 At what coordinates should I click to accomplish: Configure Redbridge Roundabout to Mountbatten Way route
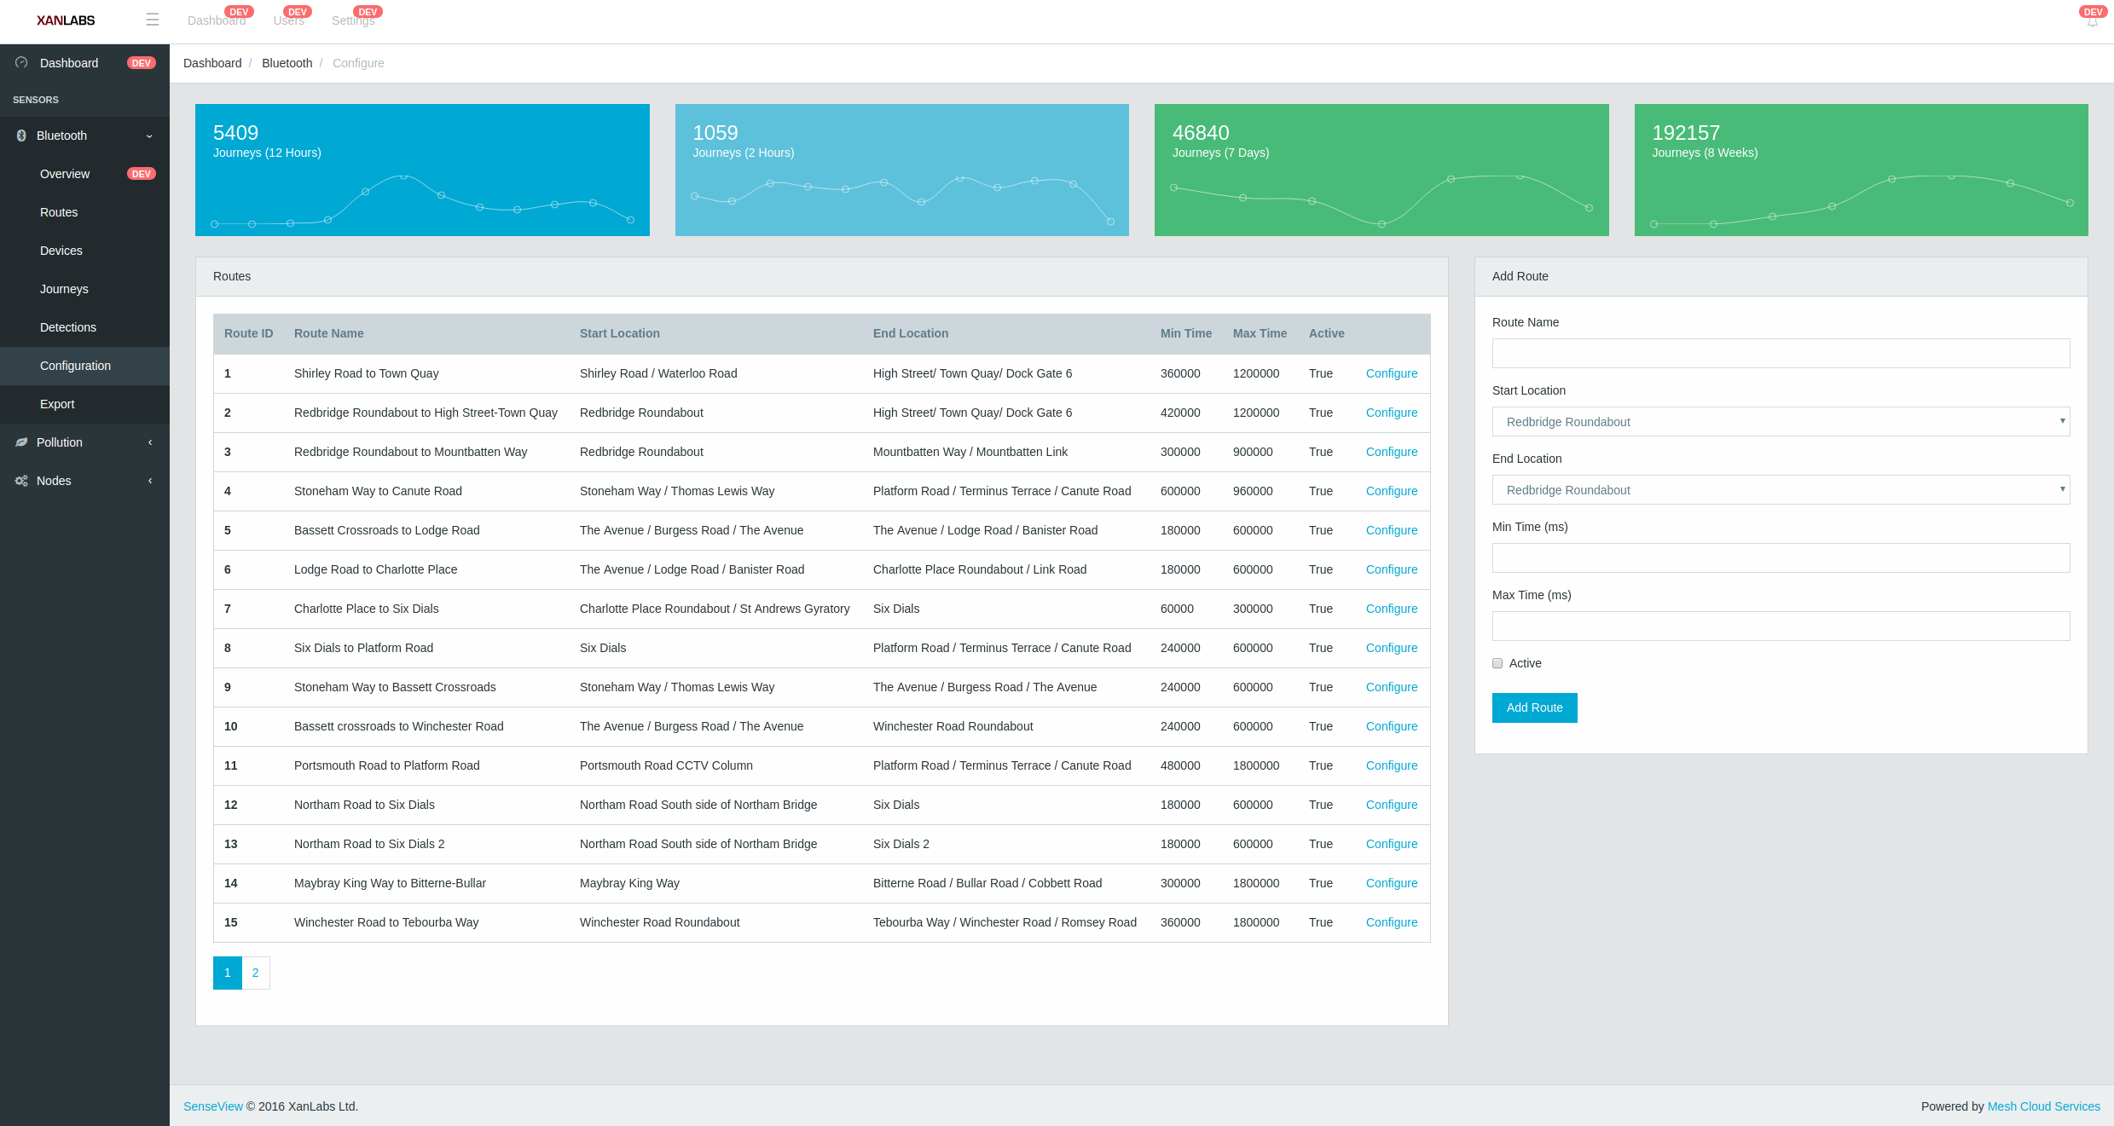coord(1391,452)
